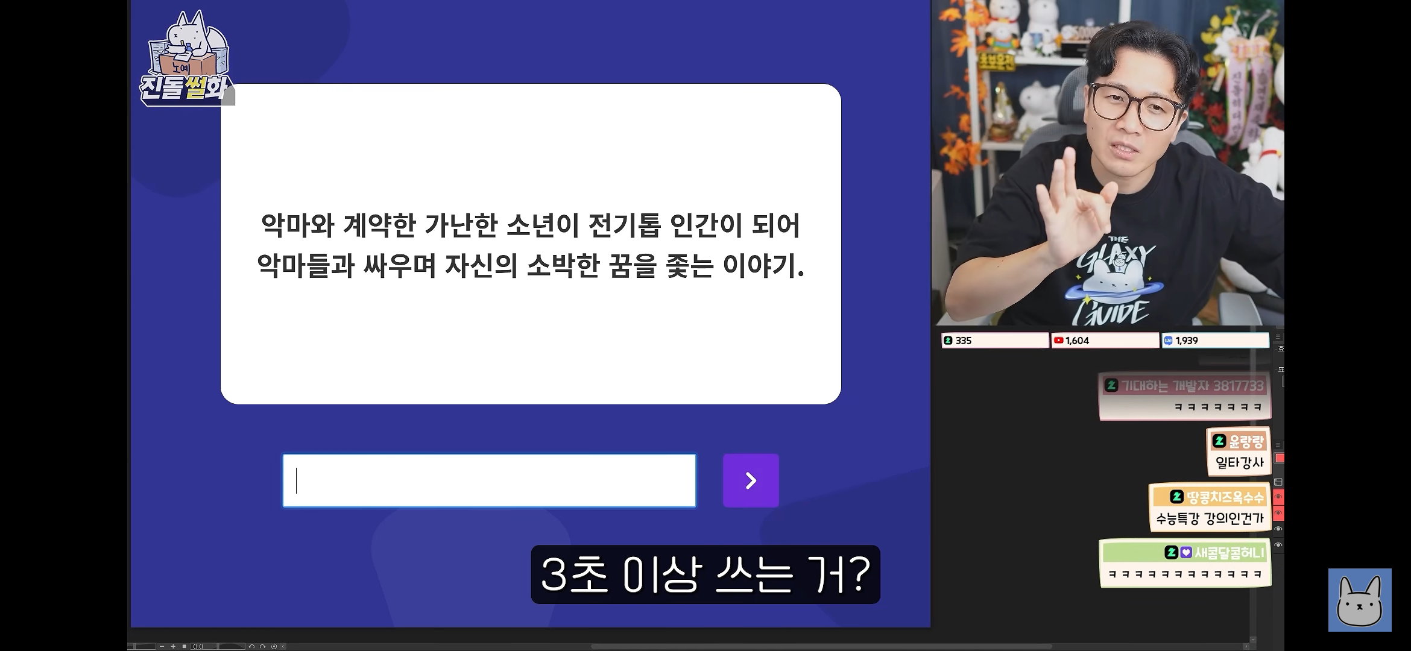This screenshot has height=651, width=1411.
Task: Click the chat username 새콤달콤허니
Action: pos(1229,552)
